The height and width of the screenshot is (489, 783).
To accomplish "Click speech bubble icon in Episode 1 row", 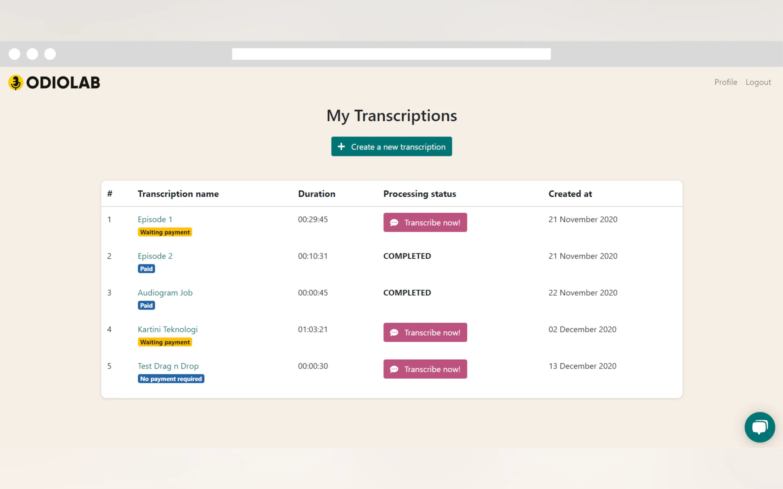I will tap(394, 223).
